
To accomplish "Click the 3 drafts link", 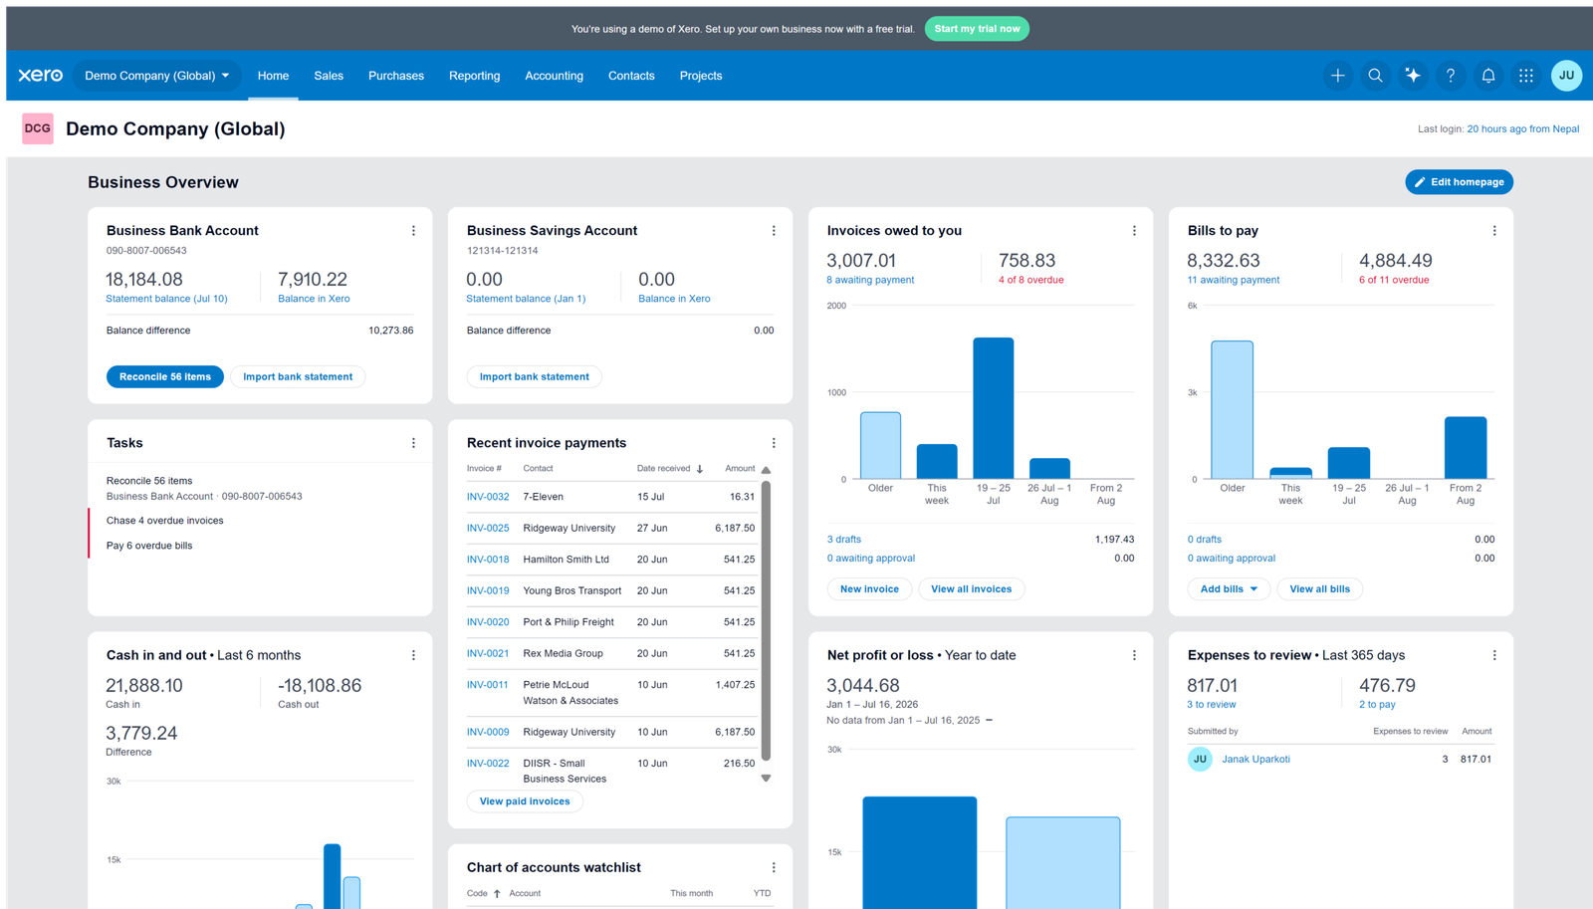I will pyautogui.click(x=844, y=540).
